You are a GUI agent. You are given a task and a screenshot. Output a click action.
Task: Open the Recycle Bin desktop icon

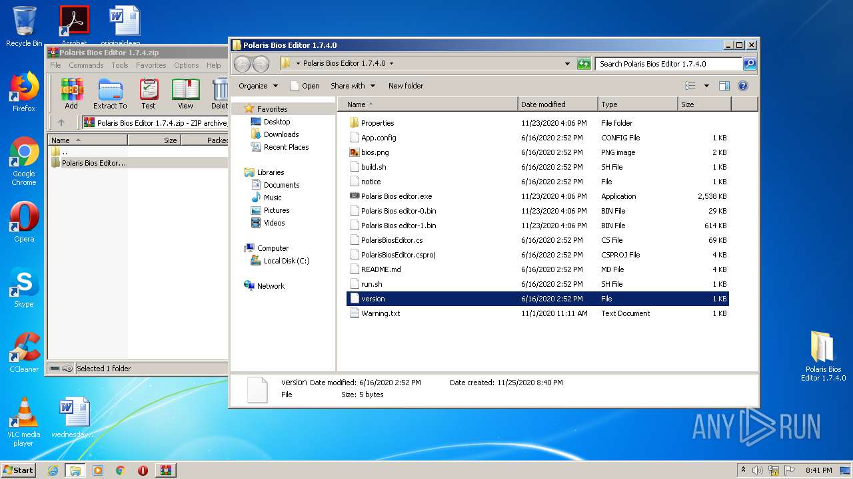(24, 27)
